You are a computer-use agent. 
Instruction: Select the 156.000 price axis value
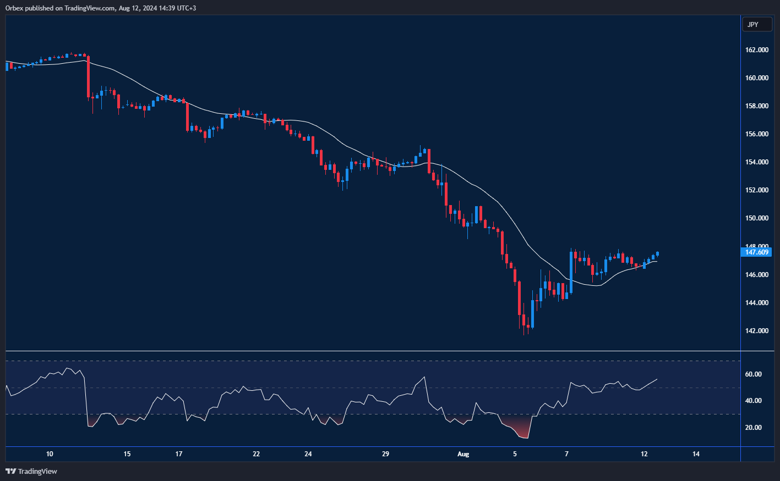click(757, 134)
